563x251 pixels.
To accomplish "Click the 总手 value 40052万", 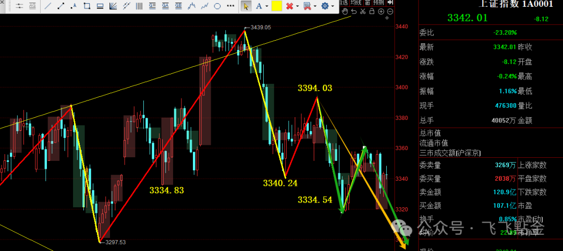I will tap(504, 121).
